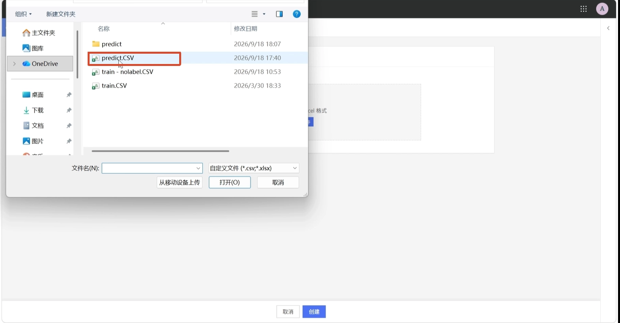Select the train.CSV file
Image resolution: width=620 pixels, height=323 pixels.
[114, 86]
